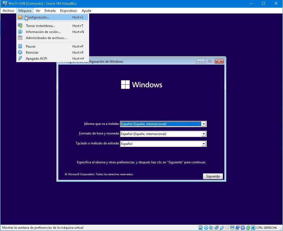Pause the VM using the Pausar entry
283x231 pixels.
pos(31,46)
